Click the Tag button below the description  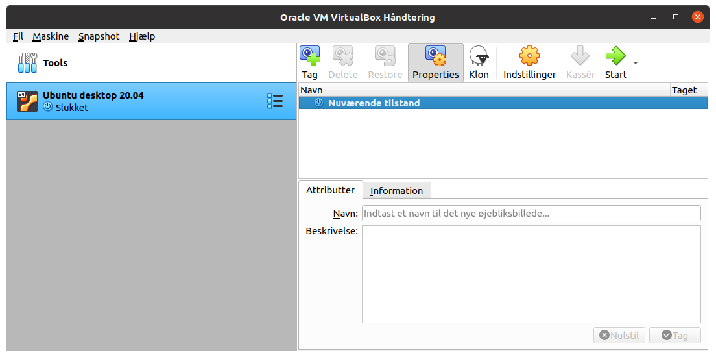tap(675, 335)
